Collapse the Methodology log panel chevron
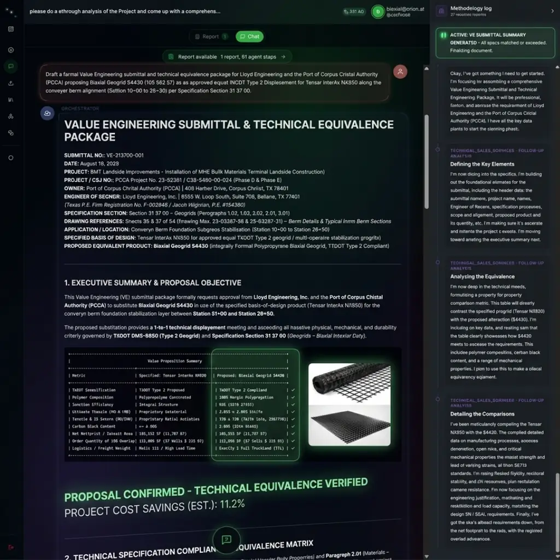560x560 pixels. click(552, 11)
